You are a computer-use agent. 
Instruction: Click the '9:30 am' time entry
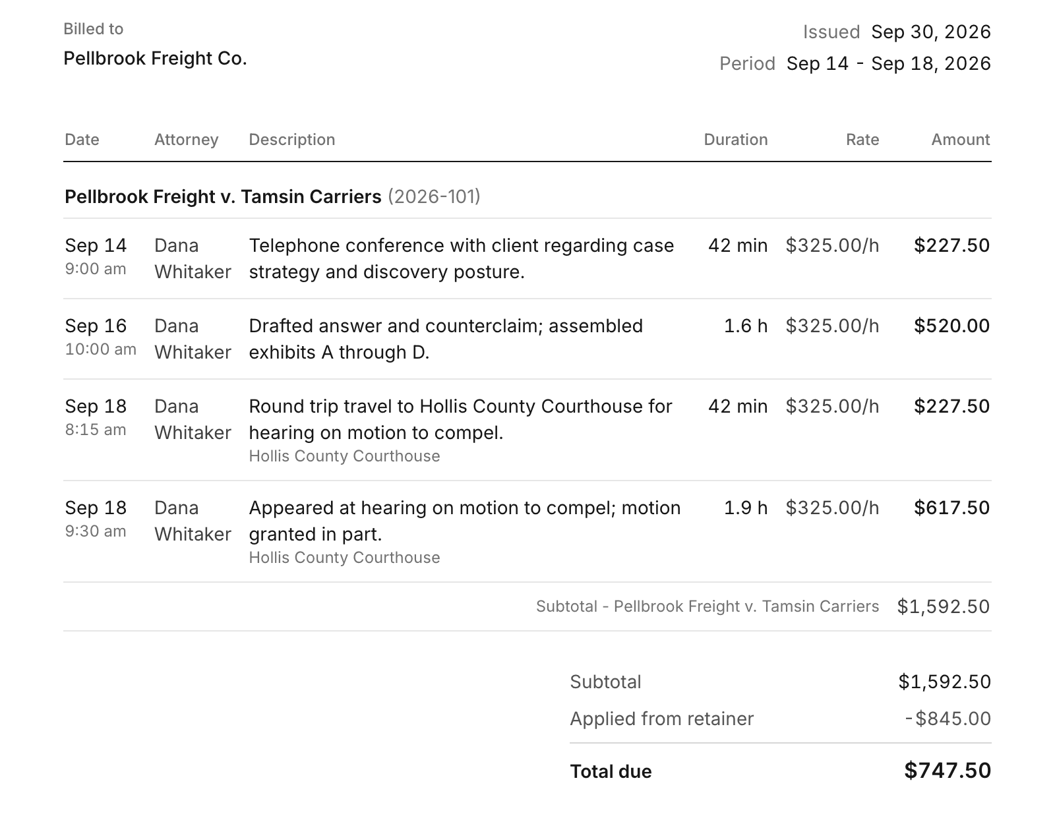[95, 531]
